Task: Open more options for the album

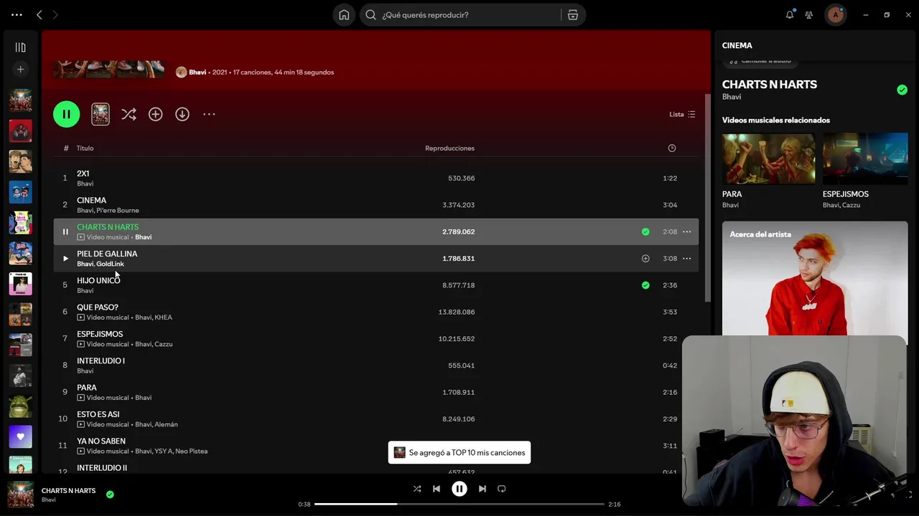Action: (x=209, y=114)
